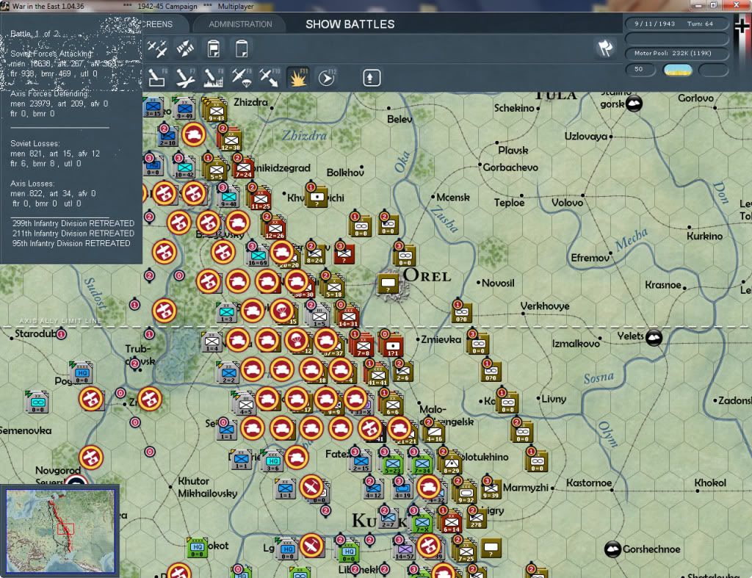Viewport: 752px width, 578px height.
Task: Click the airbase marker at Yelets
Action: click(654, 338)
